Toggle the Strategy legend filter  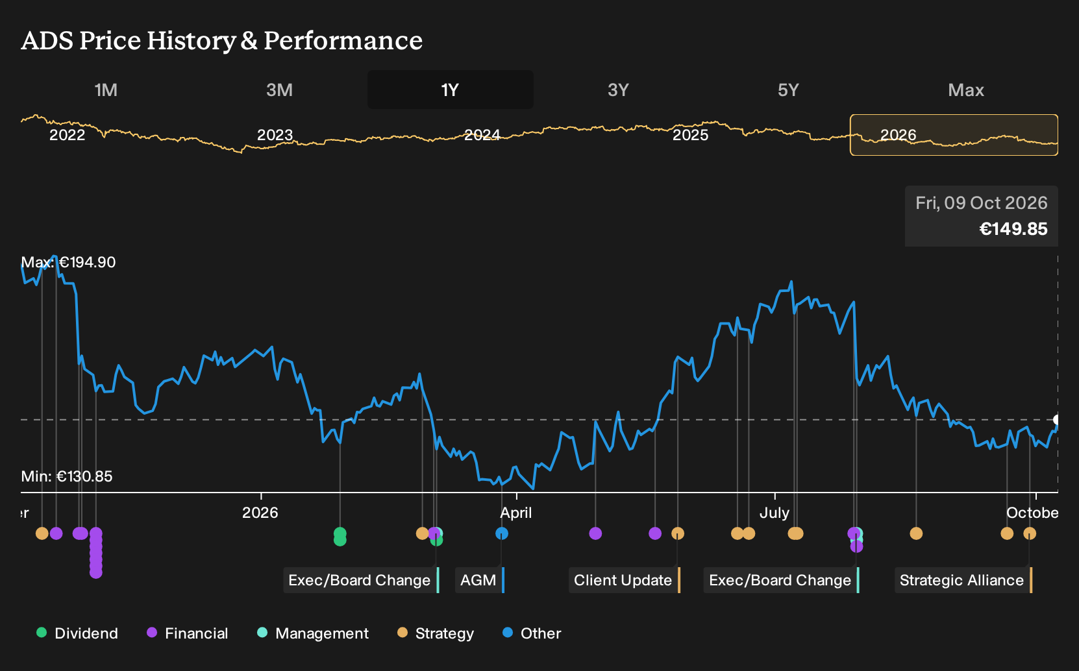[436, 633]
